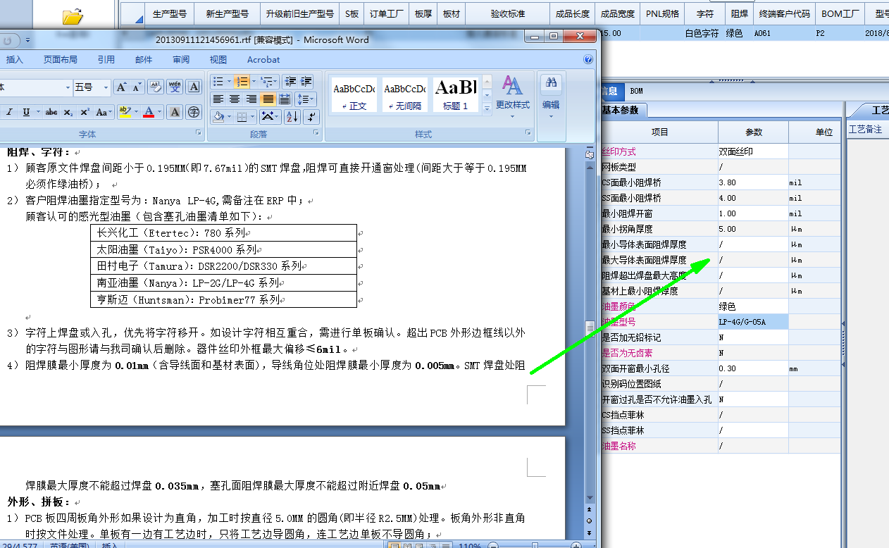
Task: Open the 视图 ribbon tab
Action: point(218,60)
